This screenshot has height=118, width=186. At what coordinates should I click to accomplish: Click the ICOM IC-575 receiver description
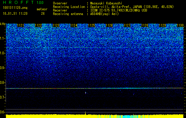(x=119, y=10)
